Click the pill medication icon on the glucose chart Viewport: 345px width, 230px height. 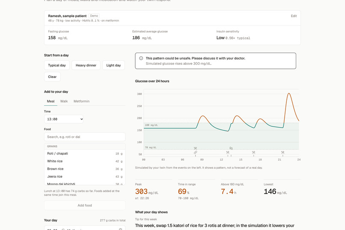(195, 152)
